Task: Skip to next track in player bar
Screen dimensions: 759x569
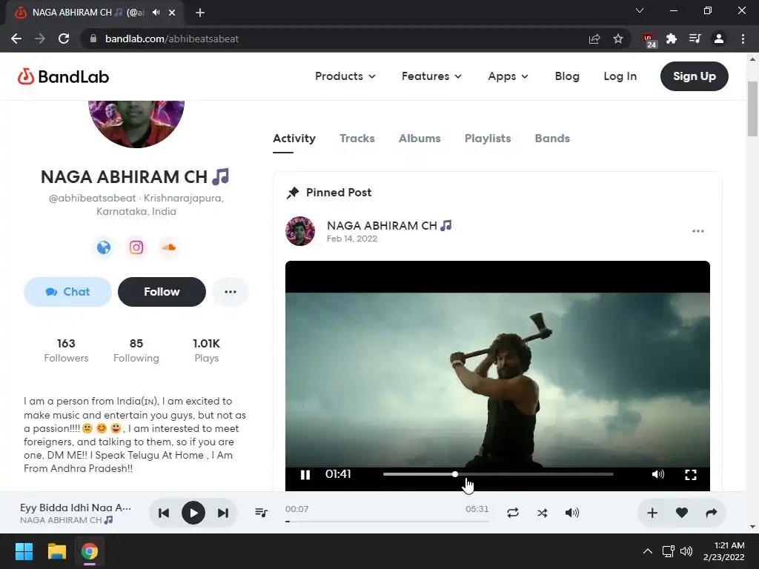Action: [222, 513]
